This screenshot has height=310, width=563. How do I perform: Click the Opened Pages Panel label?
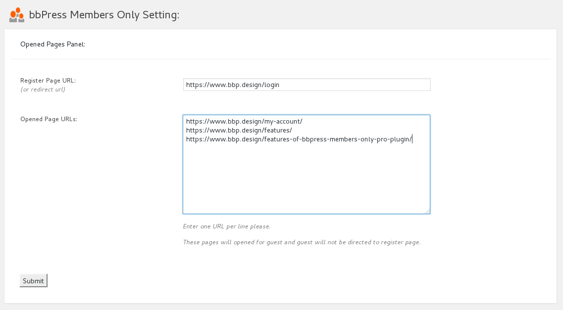pos(52,44)
